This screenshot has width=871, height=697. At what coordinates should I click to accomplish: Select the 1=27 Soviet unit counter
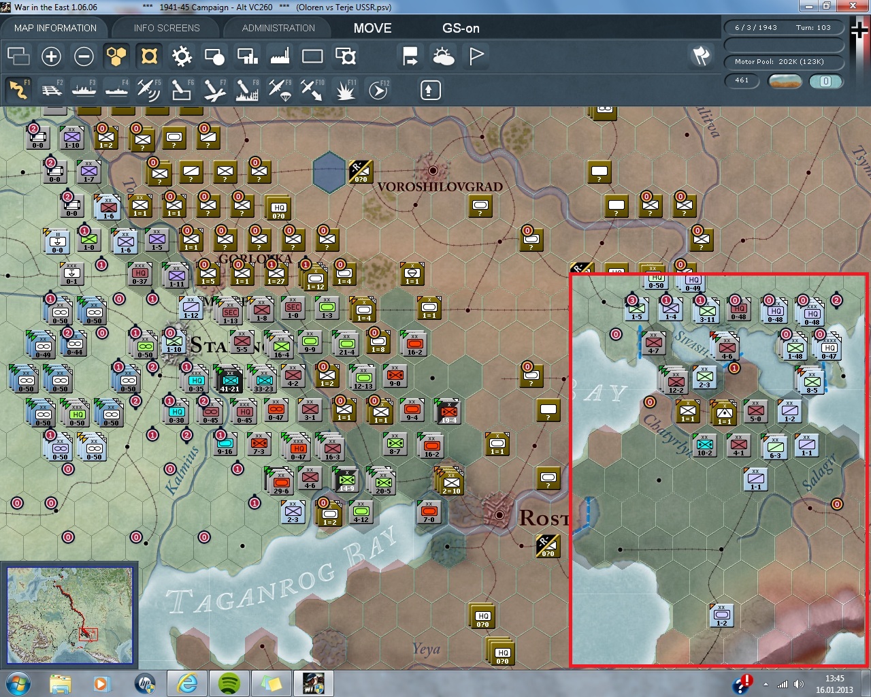276,274
